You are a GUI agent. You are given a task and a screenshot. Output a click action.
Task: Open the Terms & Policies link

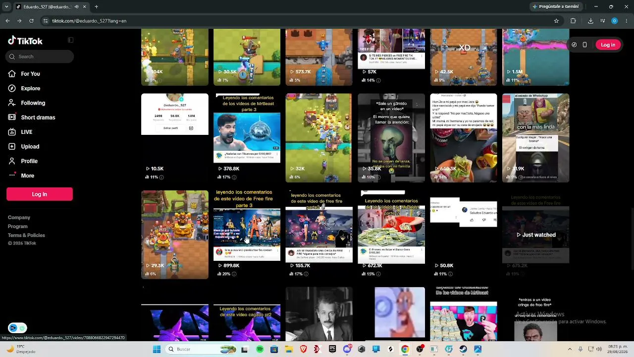coord(26,235)
